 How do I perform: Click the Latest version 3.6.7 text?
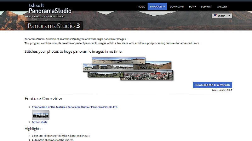[x=222, y=90]
